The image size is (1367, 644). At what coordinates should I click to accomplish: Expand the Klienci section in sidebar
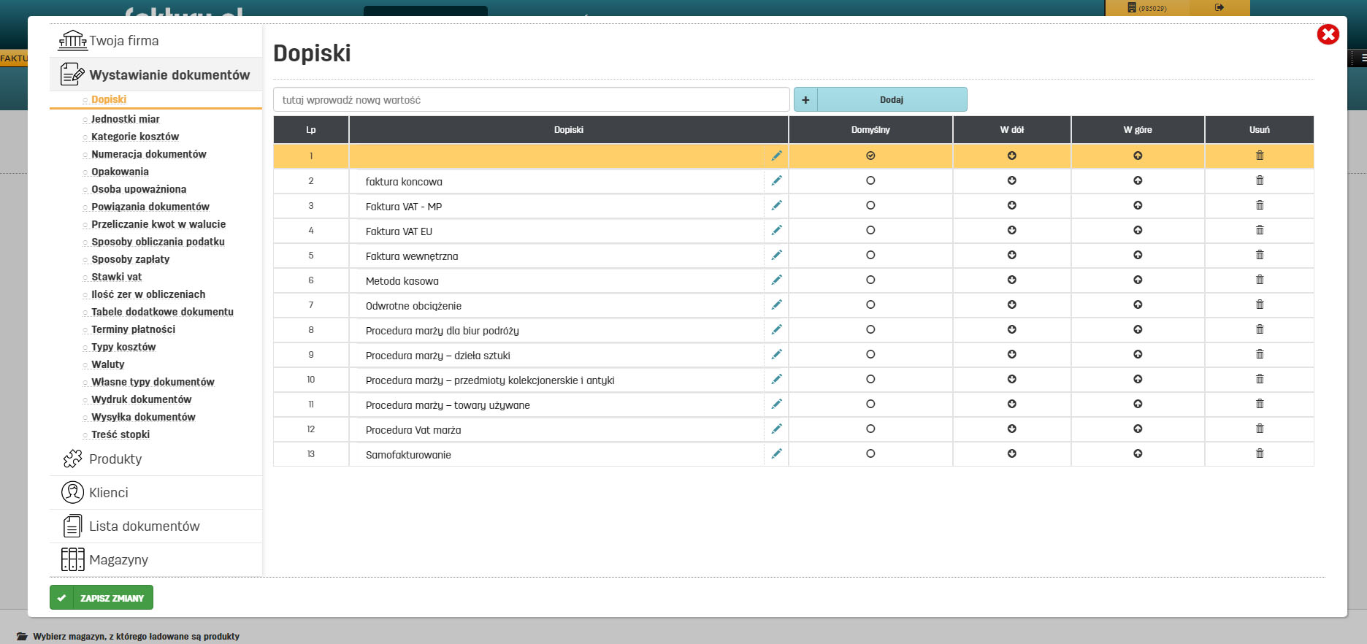(108, 493)
